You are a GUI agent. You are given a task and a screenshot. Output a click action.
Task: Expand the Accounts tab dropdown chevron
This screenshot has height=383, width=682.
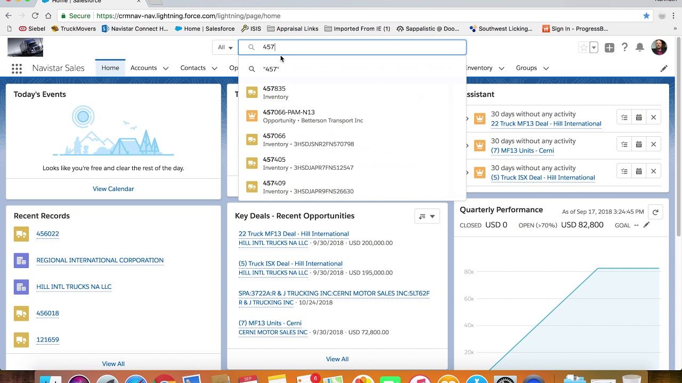(166, 68)
